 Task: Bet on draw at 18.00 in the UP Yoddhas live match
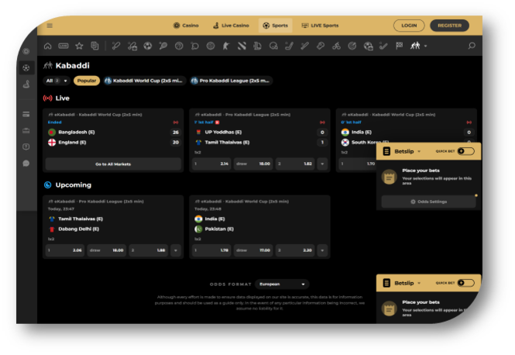253,164
